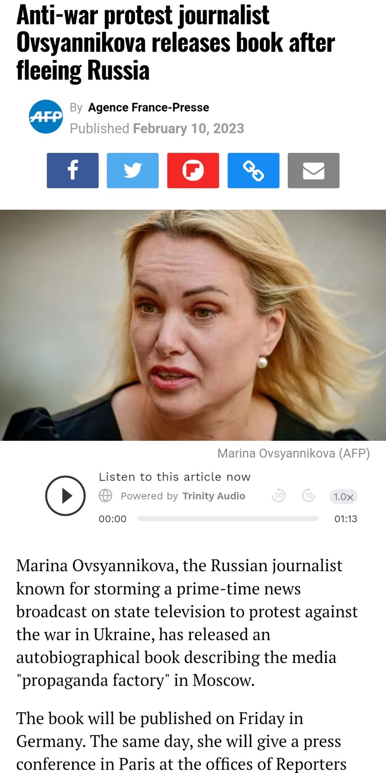The width and height of the screenshot is (386, 773).
Task: Skip the audio forward 10 seconds
Action: point(309,495)
